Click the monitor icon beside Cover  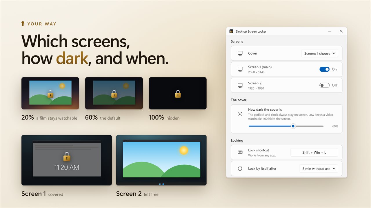[x=240, y=53]
